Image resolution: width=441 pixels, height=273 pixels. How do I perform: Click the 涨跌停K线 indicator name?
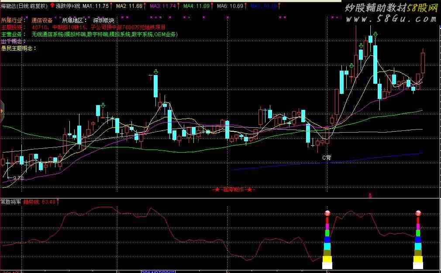point(67,6)
